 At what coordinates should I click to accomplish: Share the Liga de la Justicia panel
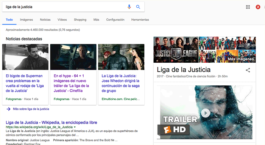pyautogui.click(x=248, y=70)
